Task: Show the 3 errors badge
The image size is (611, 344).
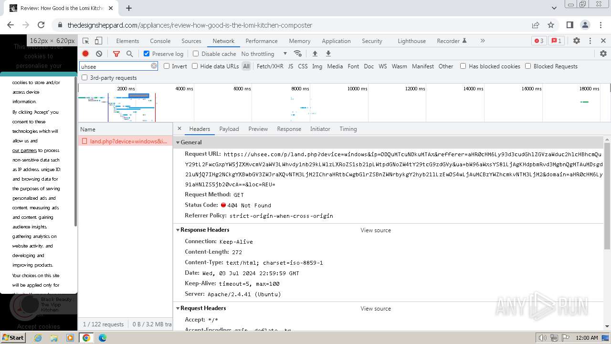Action: [x=539, y=41]
